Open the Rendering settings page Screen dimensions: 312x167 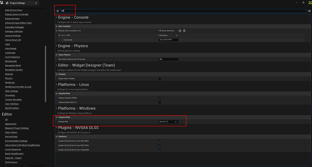[10, 83]
